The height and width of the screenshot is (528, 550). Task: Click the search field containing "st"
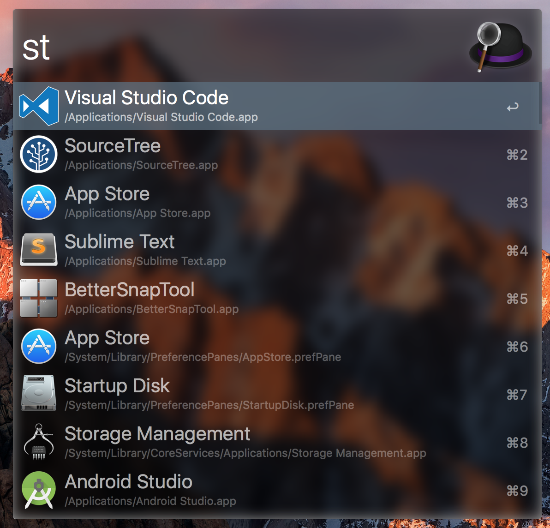[x=231, y=48]
